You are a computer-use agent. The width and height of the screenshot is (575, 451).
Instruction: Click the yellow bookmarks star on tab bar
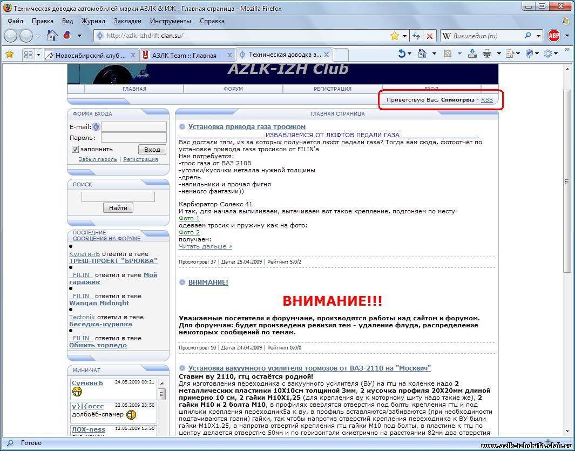click(x=10, y=55)
